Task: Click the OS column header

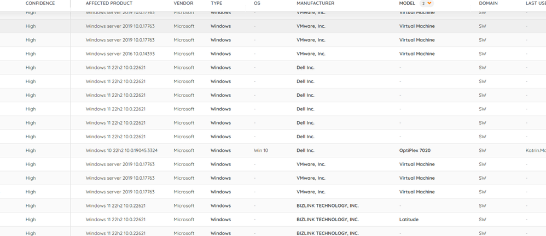Action: pos(257,3)
